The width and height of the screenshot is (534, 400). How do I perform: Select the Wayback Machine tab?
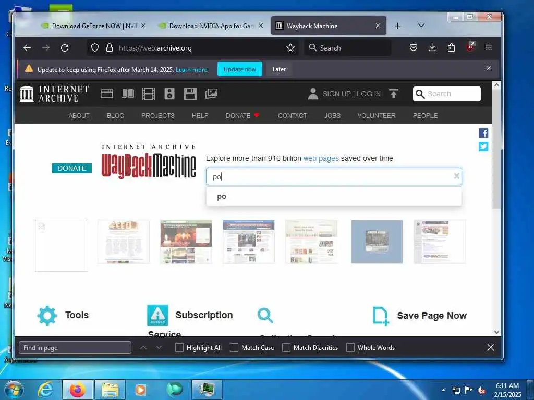329,26
